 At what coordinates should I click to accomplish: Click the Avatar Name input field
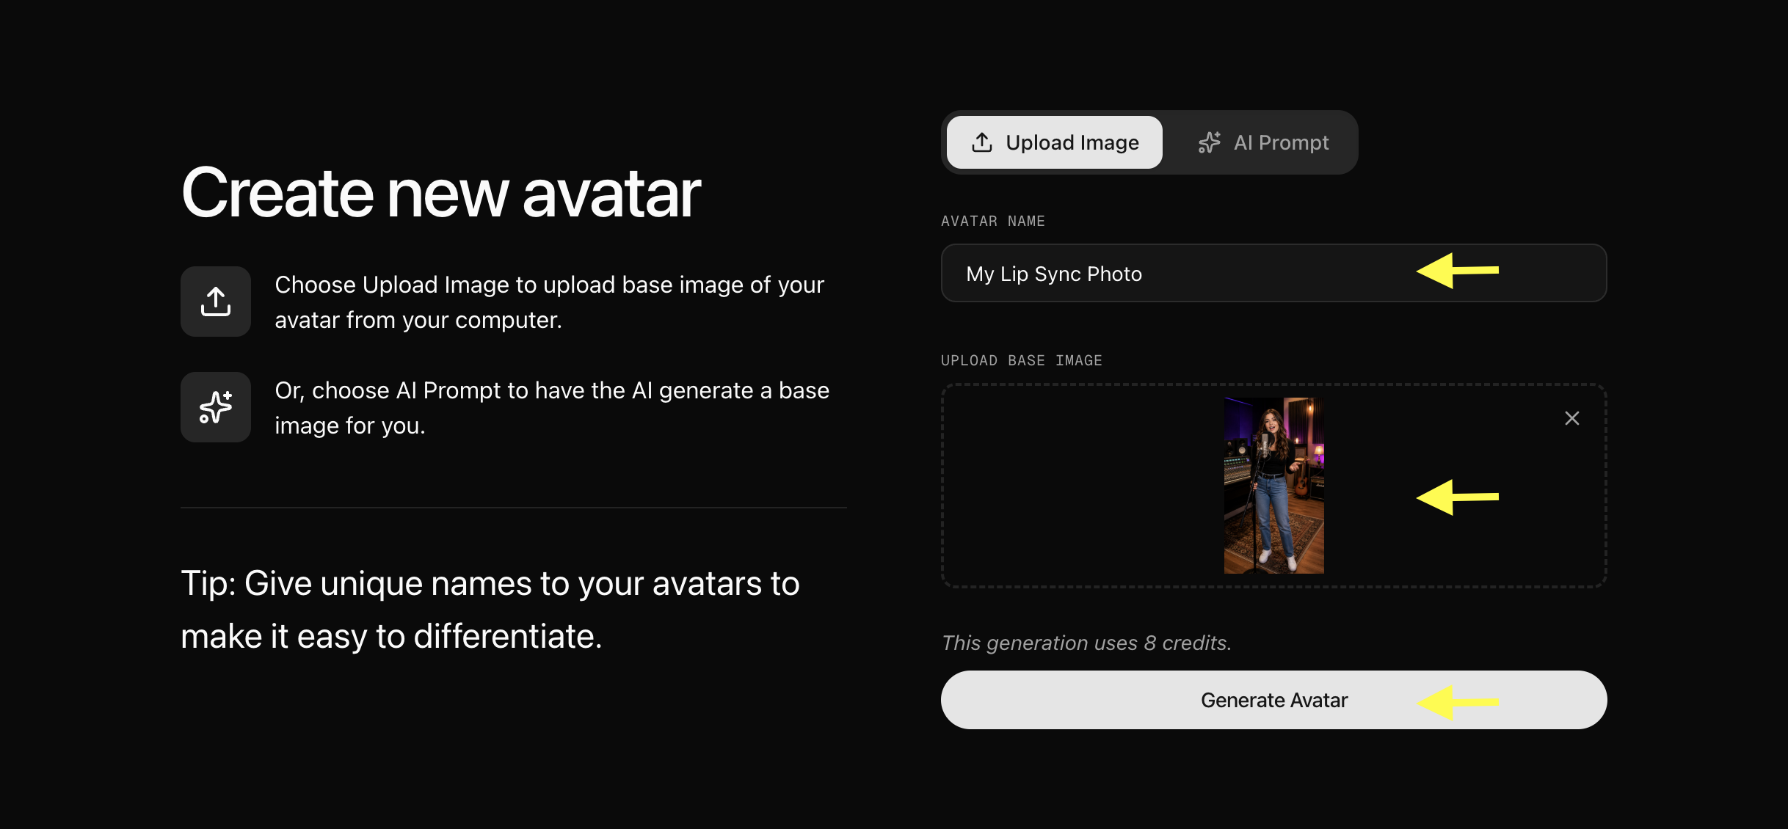[1273, 273]
